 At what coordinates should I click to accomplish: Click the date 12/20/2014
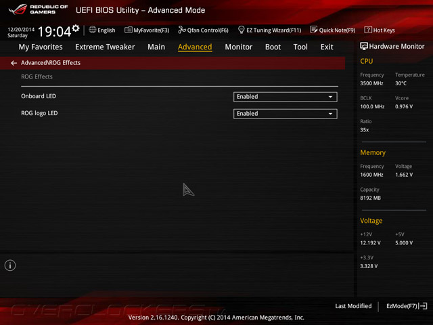21,29
